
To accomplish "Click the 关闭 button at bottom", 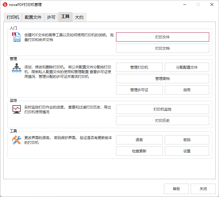I will [203, 189].
